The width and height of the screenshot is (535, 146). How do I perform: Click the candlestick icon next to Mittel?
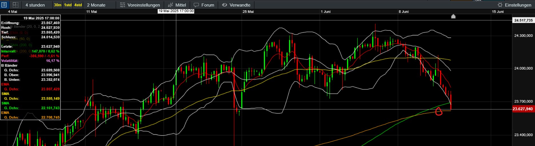[x=171, y=5]
